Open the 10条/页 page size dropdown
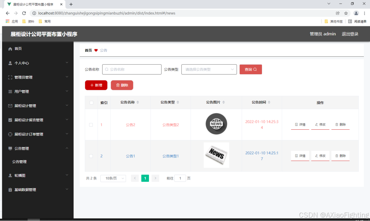The image size is (370, 221). click(x=113, y=178)
